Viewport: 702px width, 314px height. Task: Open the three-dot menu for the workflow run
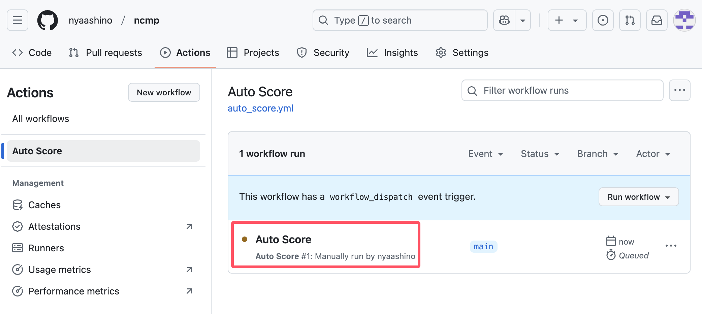671,246
